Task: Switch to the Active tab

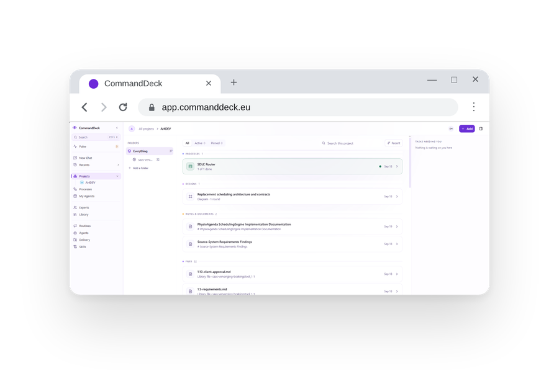Action: (x=199, y=143)
